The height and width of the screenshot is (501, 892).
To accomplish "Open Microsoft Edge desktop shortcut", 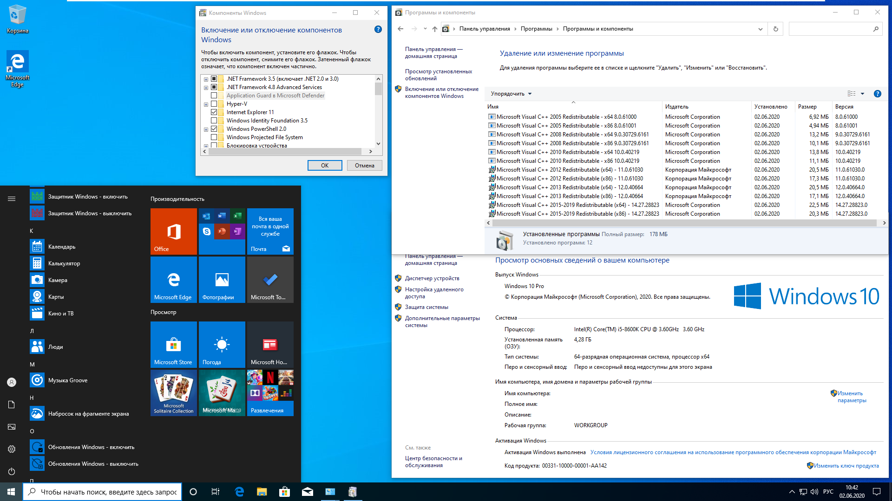I will [x=17, y=69].
